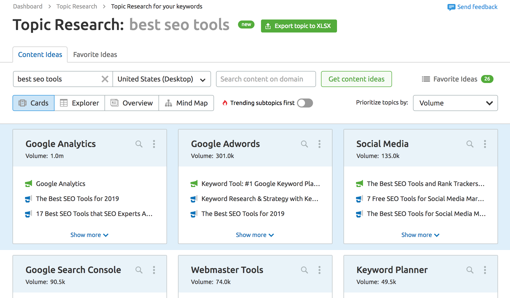
Task: Click the blue megaphone beside '17 Best SEO Tools that SEO Experts'
Action: 28,214
